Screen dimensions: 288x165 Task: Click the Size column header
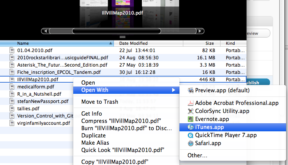pyautogui.click(x=209, y=43)
